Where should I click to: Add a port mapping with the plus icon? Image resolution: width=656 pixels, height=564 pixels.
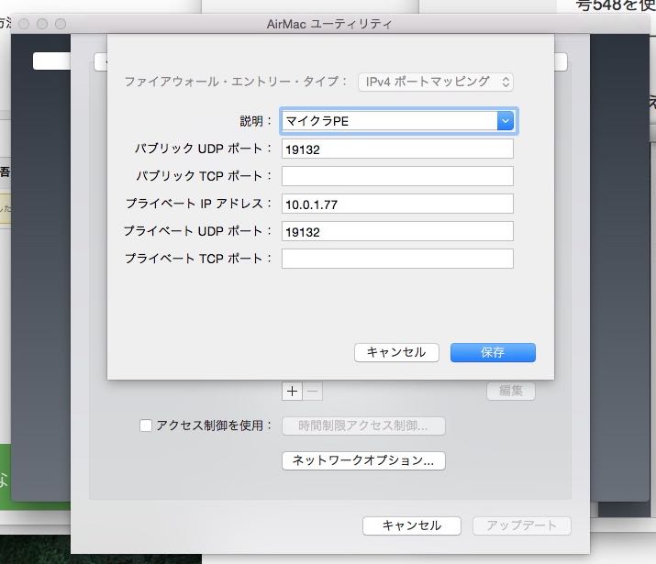click(292, 392)
